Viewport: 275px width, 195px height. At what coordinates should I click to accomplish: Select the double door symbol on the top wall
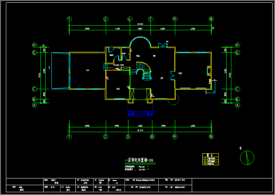[x=162, y=45]
